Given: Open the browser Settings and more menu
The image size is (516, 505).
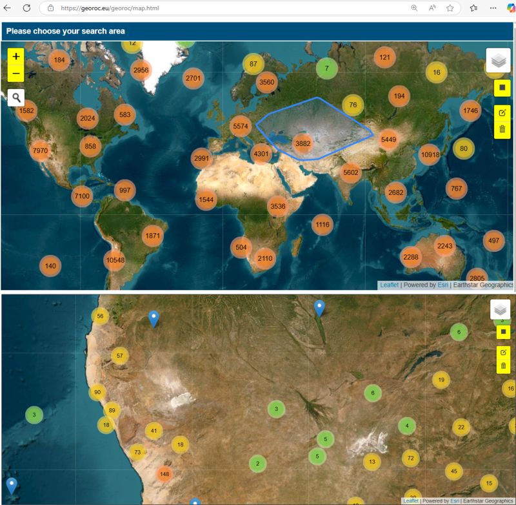Looking at the screenshot, I should (493, 8).
